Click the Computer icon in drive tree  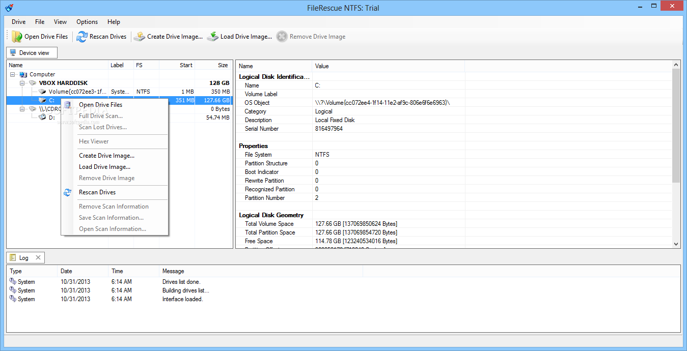click(23, 74)
